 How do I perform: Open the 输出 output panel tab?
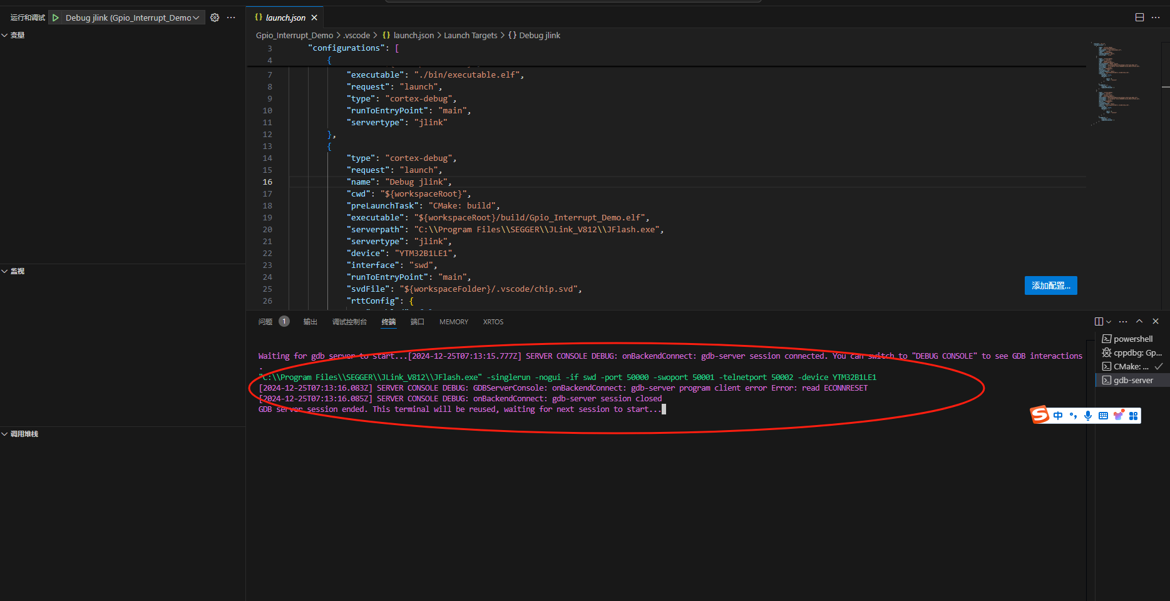pos(310,322)
